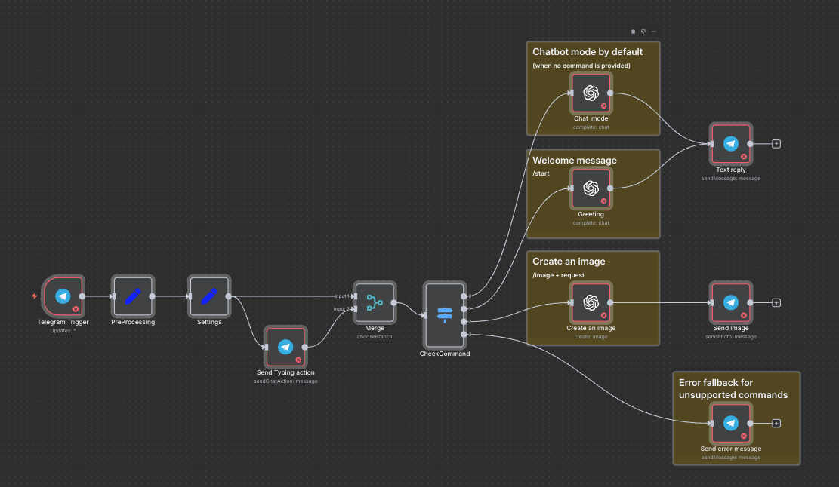839x487 pixels.
Task: Select the Settings node
Action: [209, 296]
